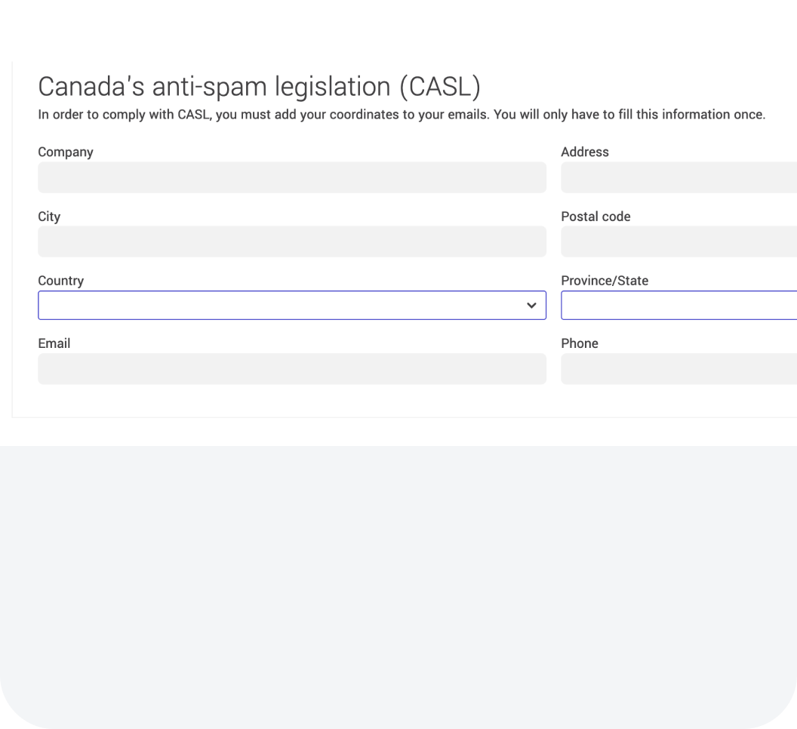Click into the Company input field

291,177
